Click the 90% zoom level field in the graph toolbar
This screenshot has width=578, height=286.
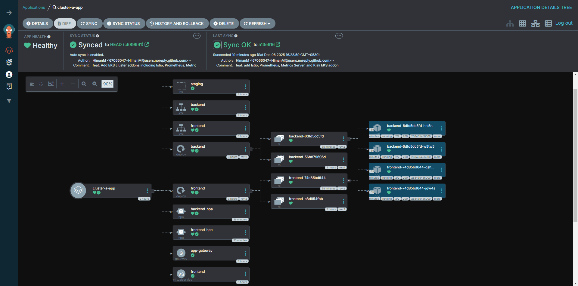(107, 84)
